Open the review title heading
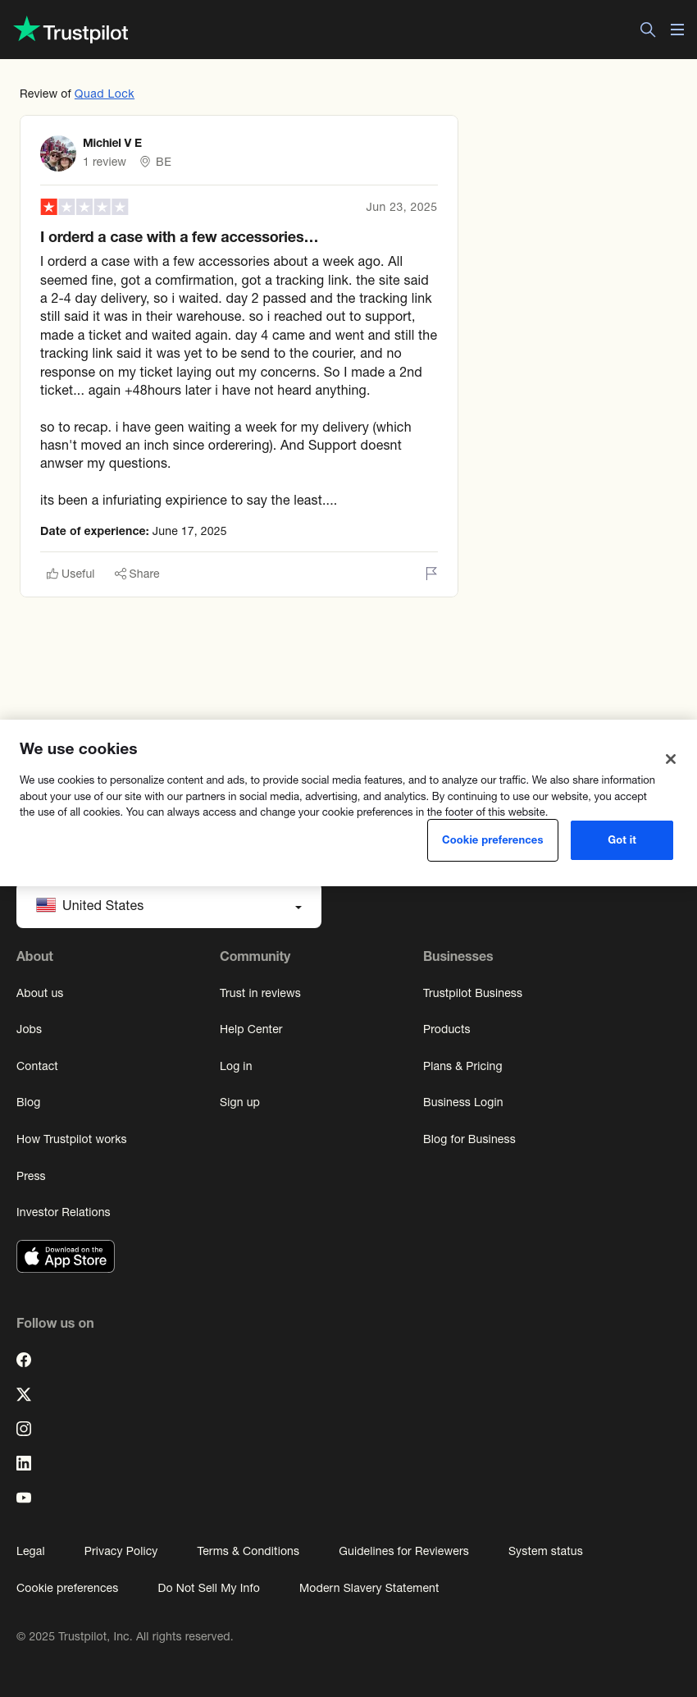The width and height of the screenshot is (697, 1697). pyautogui.click(x=179, y=237)
